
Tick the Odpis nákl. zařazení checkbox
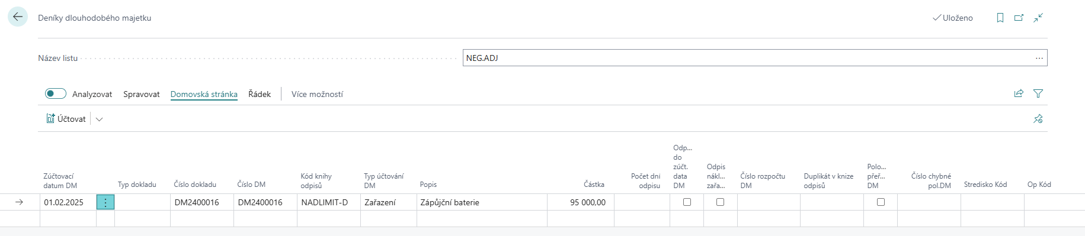(720, 202)
